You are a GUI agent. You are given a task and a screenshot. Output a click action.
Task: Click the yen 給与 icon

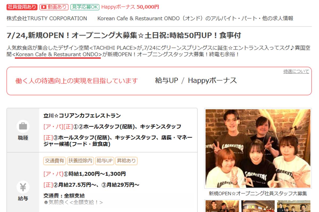pyautogui.click(x=23, y=187)
